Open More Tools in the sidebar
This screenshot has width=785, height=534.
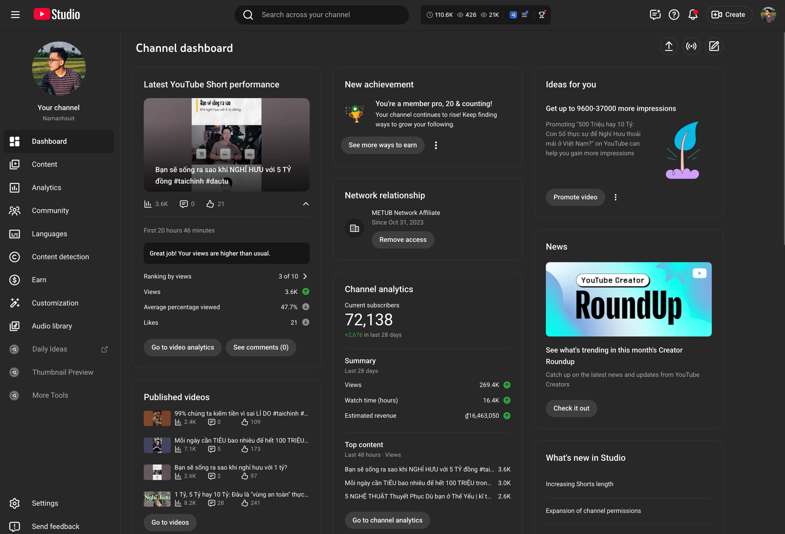pyautogui.click(x=59, y=396)
